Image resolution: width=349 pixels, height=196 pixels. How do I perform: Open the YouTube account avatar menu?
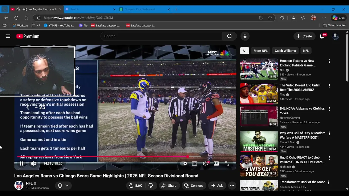[335, 36]
